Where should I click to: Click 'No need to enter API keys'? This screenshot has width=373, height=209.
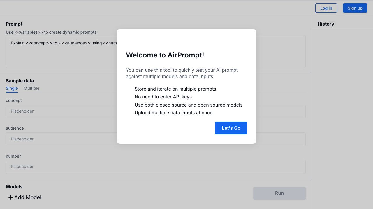163,97
